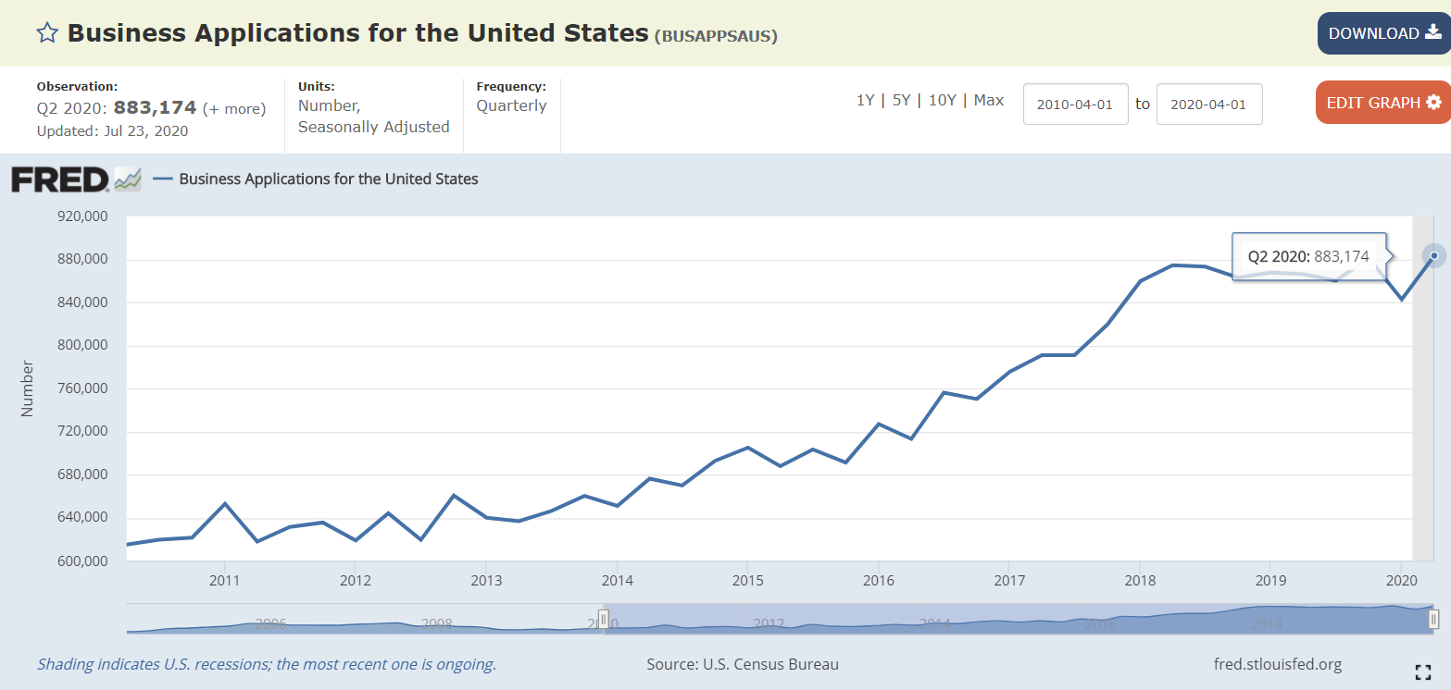Open the fred.stlouisfed.org link

tap(1277, 664)
